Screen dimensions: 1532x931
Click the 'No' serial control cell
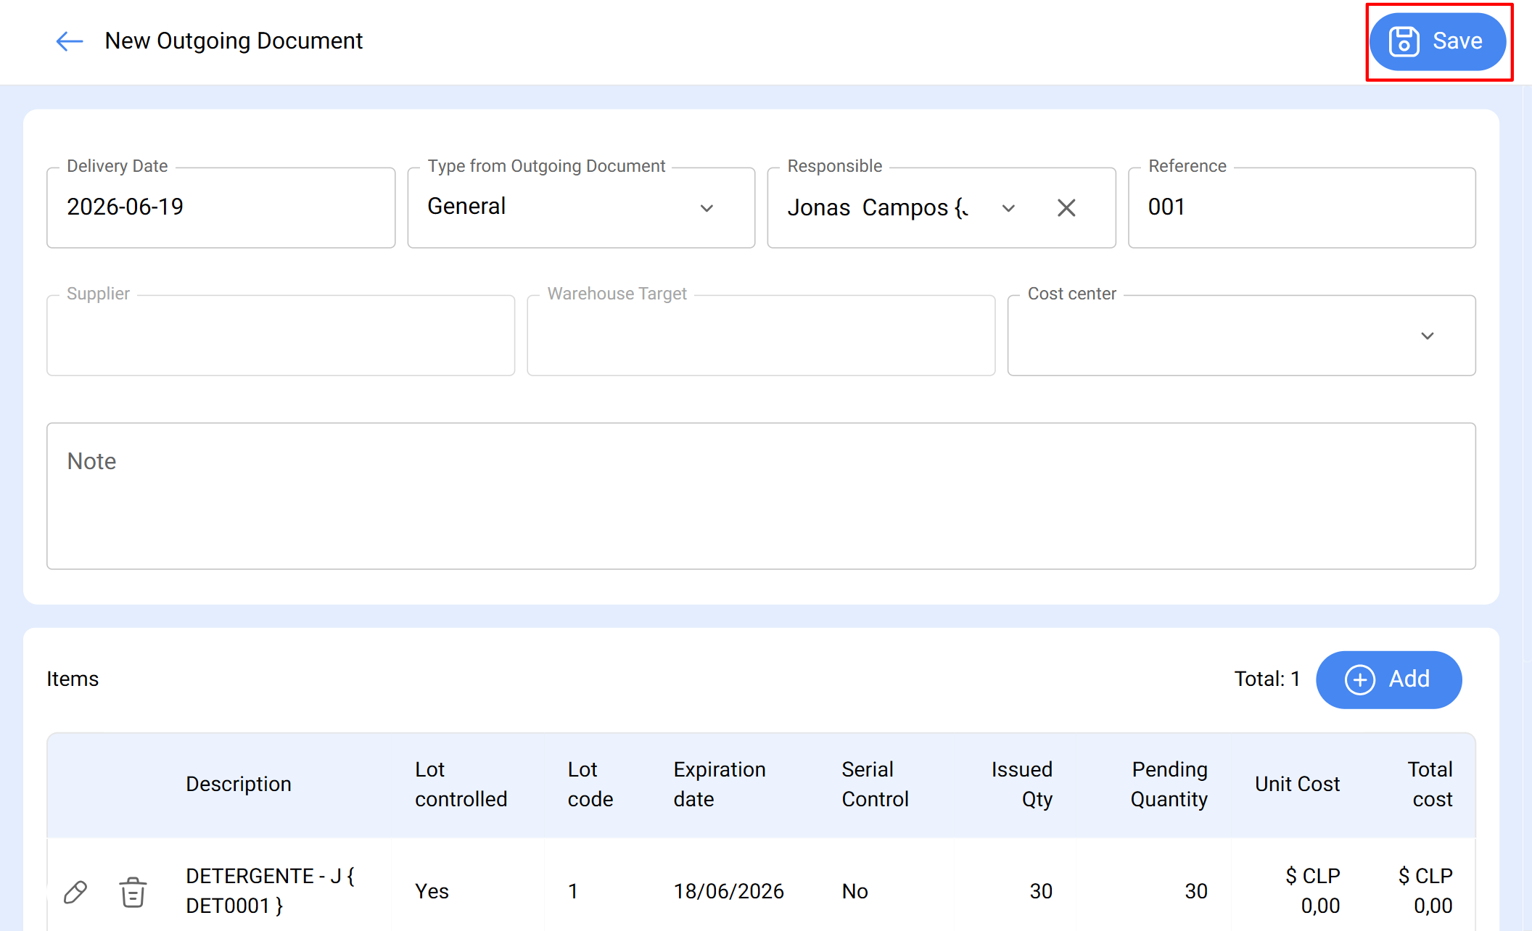[854, 891]
